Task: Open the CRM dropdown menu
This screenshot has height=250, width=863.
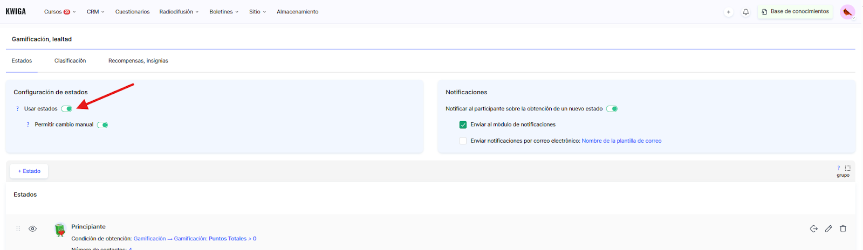Action: (x=95, y=12)
